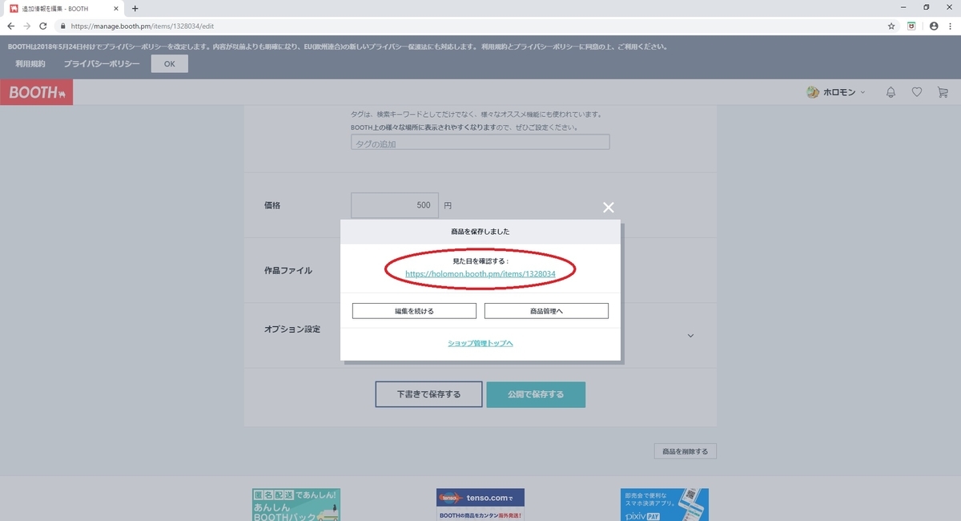This screenshot has width=961, height=521.
Task: Open the Chrome three-dot menu
Action: (952, 26)
